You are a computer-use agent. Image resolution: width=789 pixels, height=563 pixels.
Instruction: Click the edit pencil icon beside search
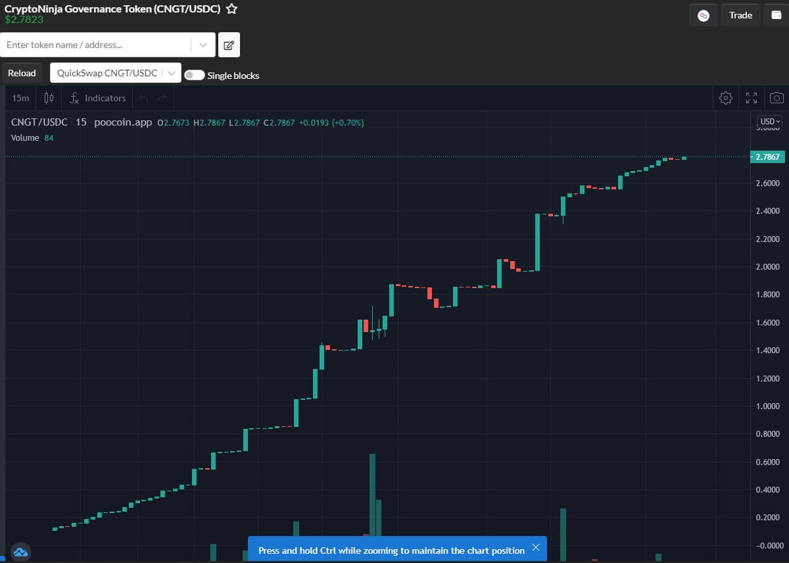click(x=229, y=45)
